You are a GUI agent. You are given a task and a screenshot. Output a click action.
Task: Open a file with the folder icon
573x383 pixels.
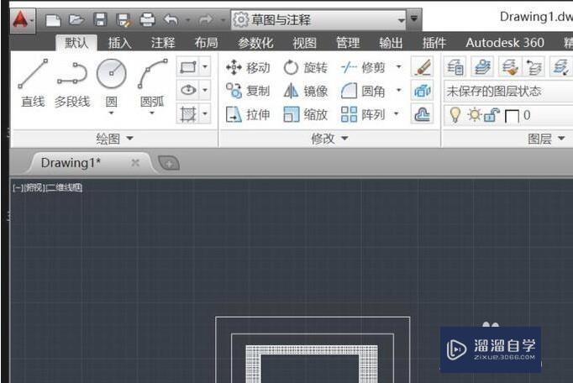[x=76, y=19]
